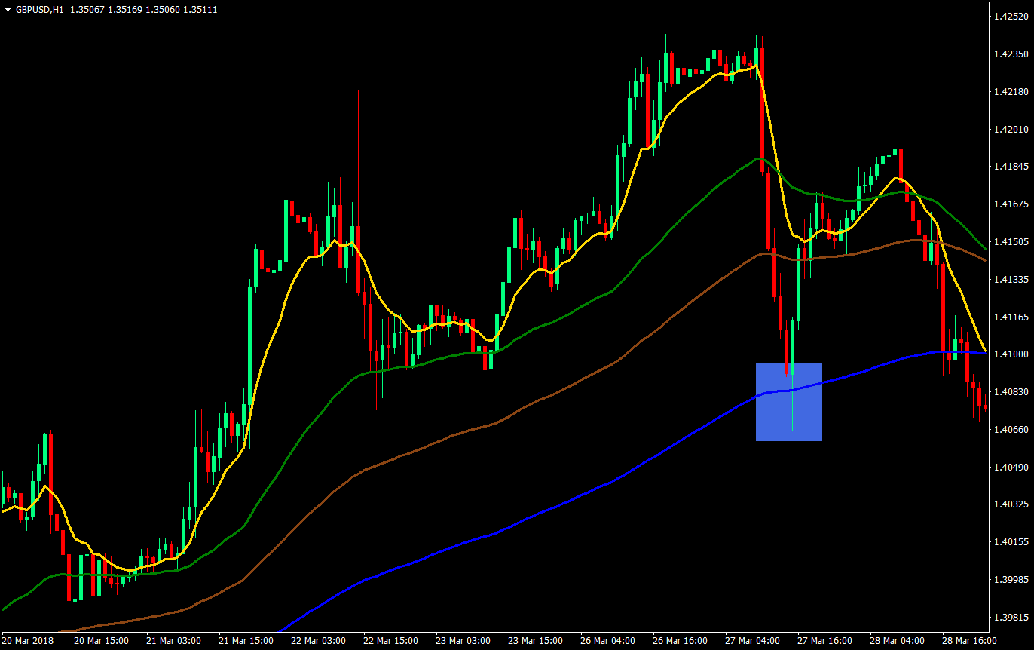Click the 1.42350 price axis label
1034x650 pixels.
point(1011,54)
